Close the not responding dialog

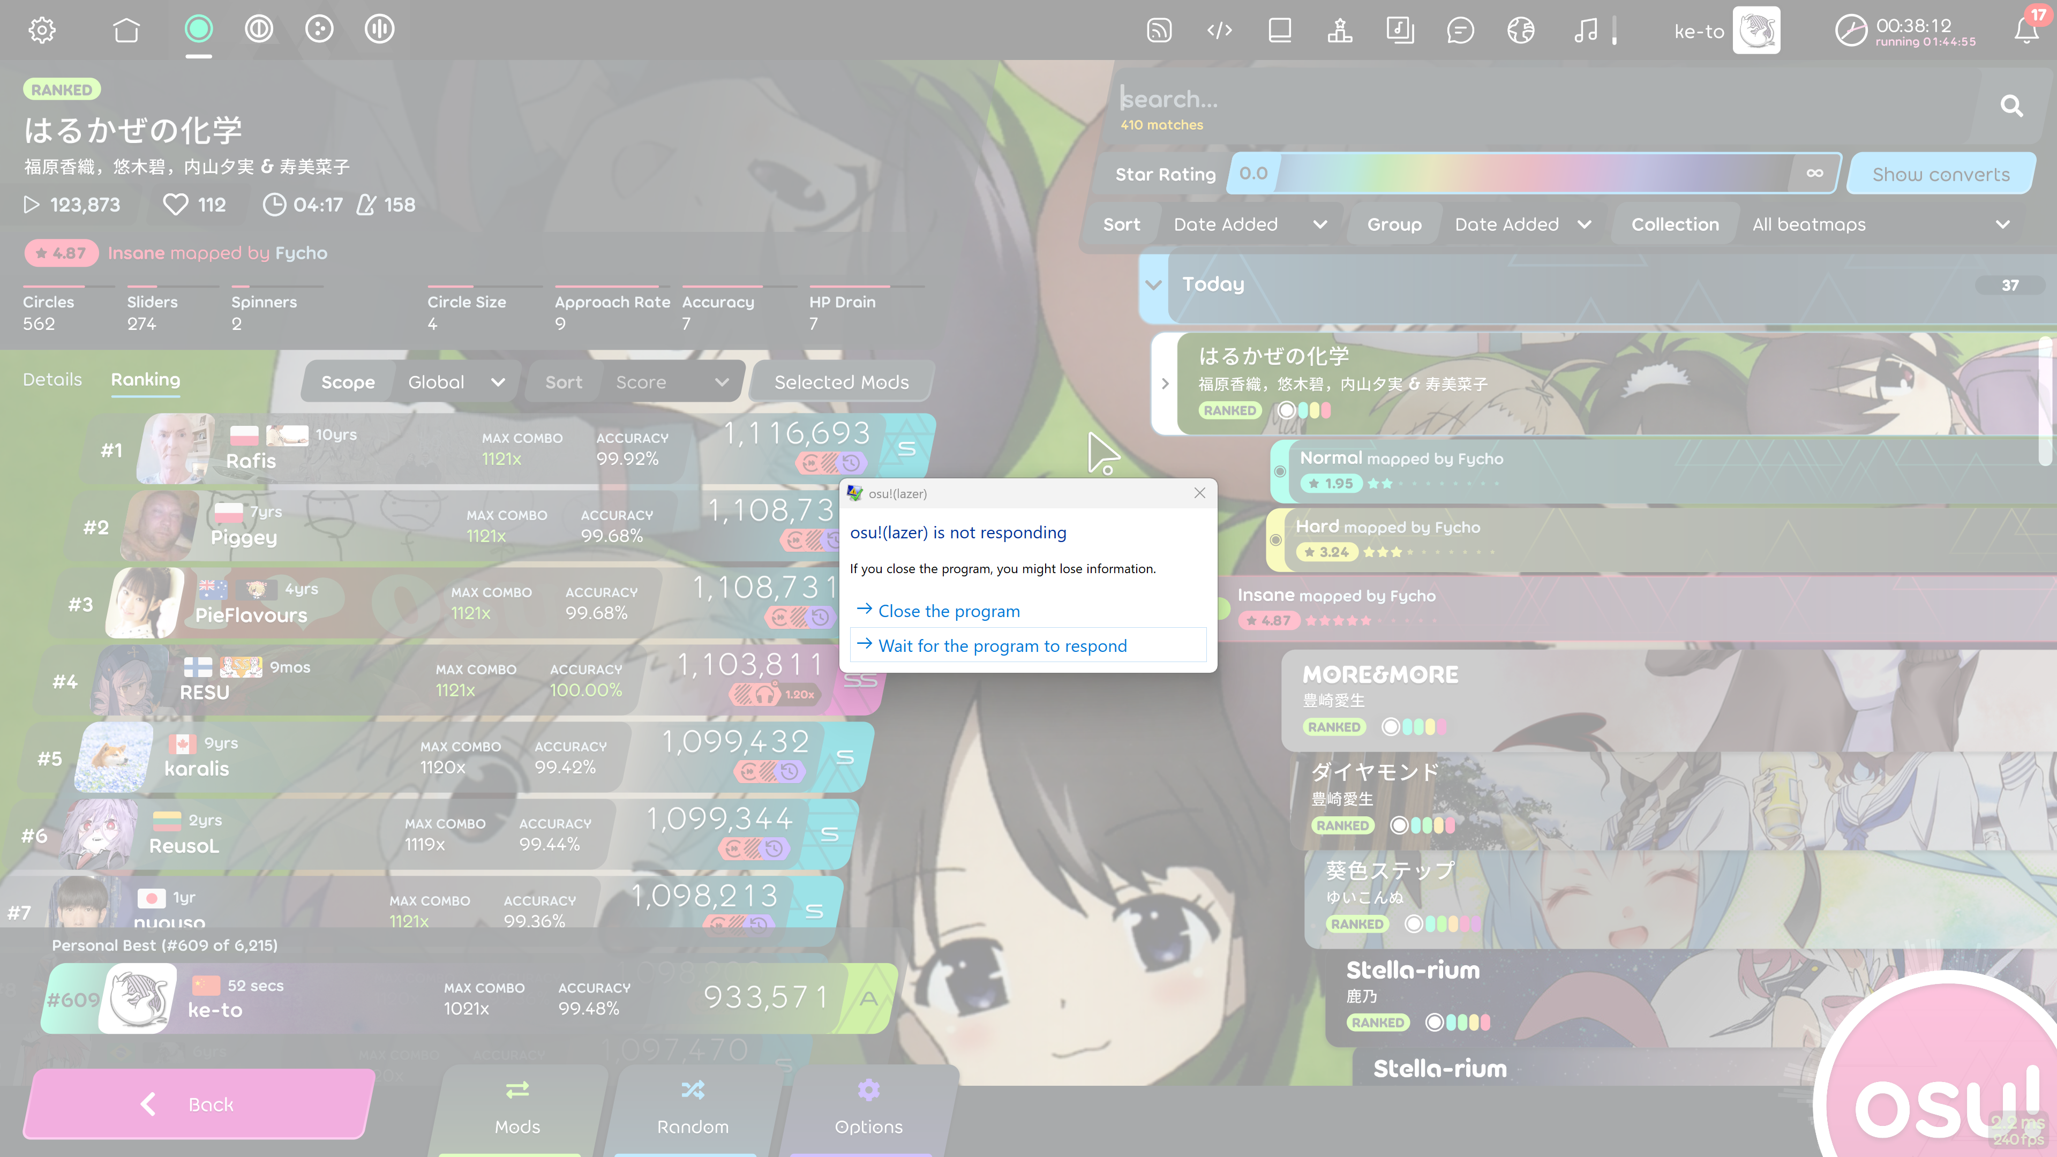(1199, 493)
